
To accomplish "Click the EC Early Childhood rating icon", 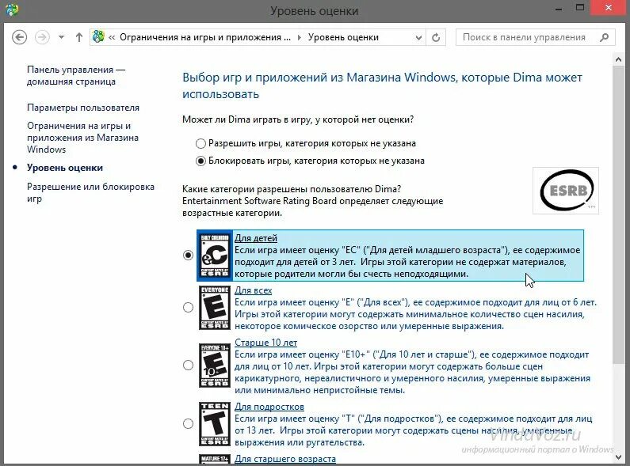I will point(215,256).
